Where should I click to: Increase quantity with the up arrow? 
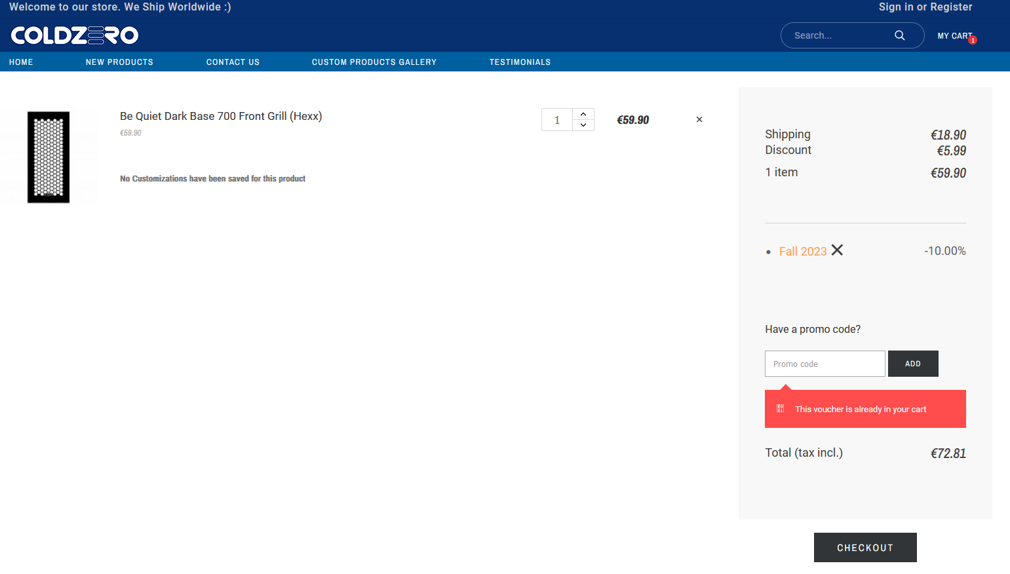click(583, 114)
